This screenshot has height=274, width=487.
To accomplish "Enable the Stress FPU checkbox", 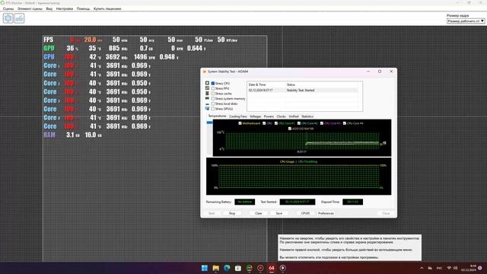I will 213,88.
